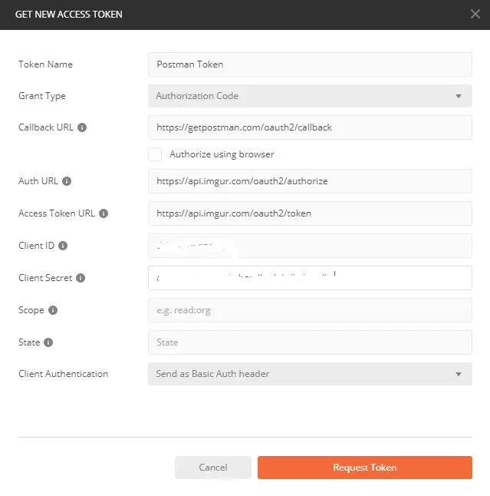Screen dimensions: 490x496
Task: Click the Client Authentication label
Action: click(x=63, y=374)
